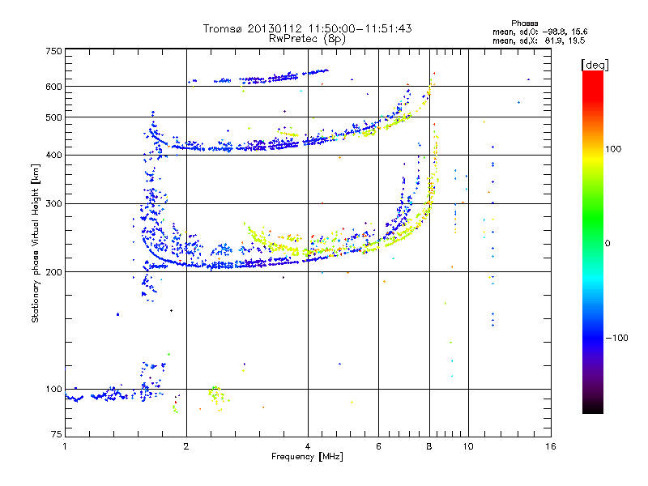
Task: Click the '2' frequency axis tick label
Action: click(x=186, y=446)
